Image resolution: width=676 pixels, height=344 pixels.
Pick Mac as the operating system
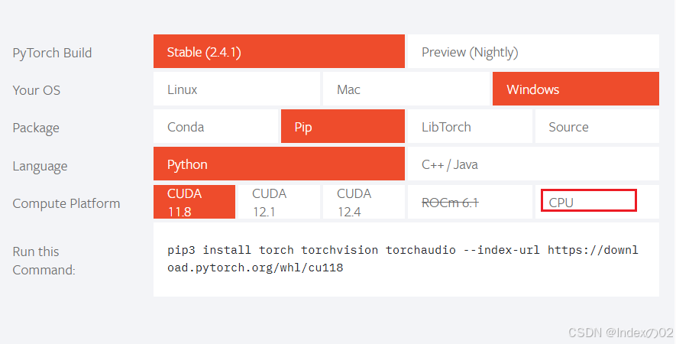[x=406, y=89]
